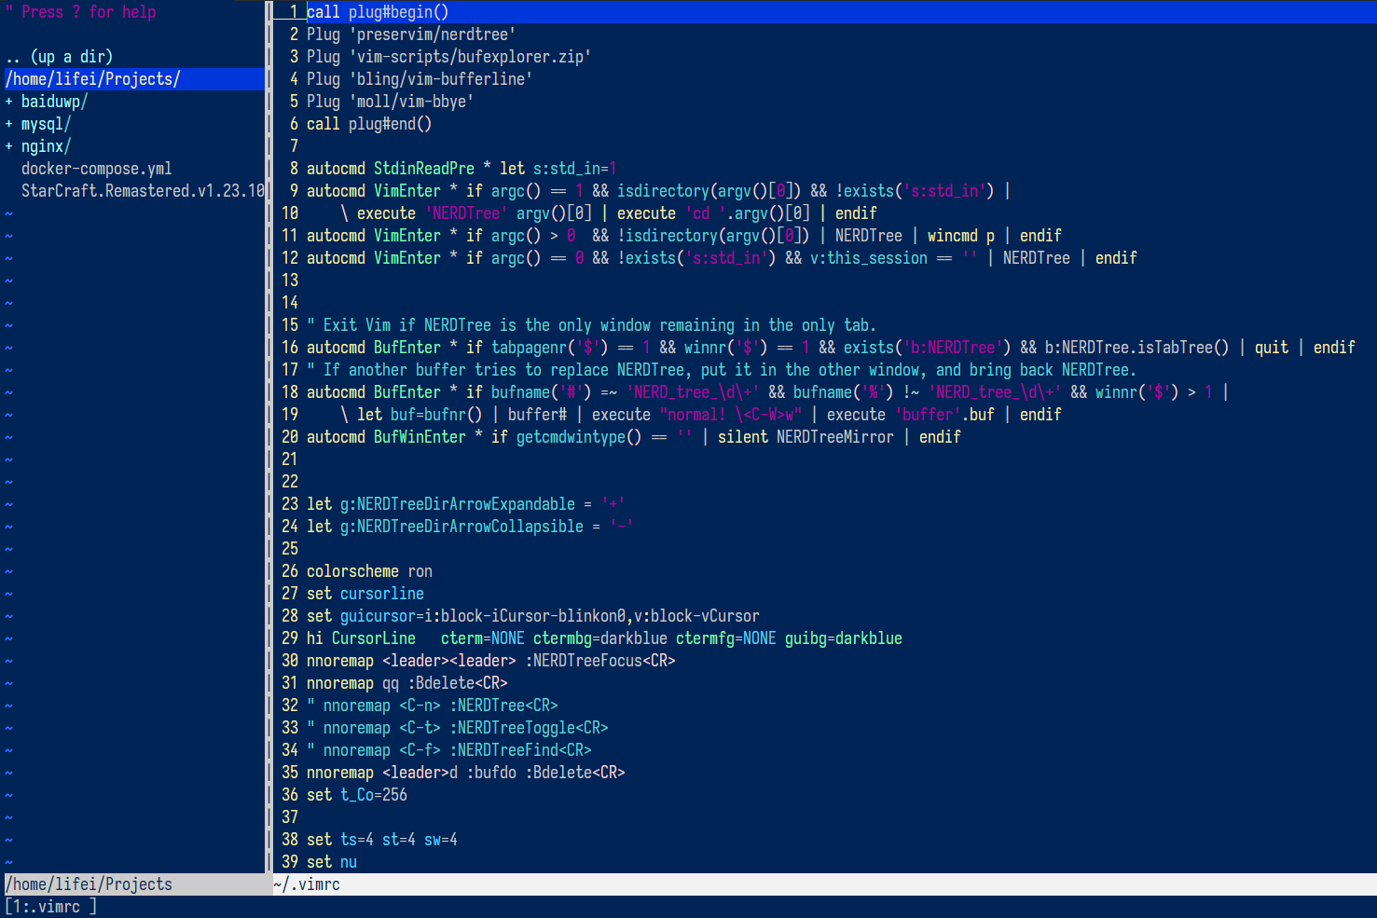
Task: Click the NERDTree status line /home/lifei/Projects
Action: click(134, 884)
